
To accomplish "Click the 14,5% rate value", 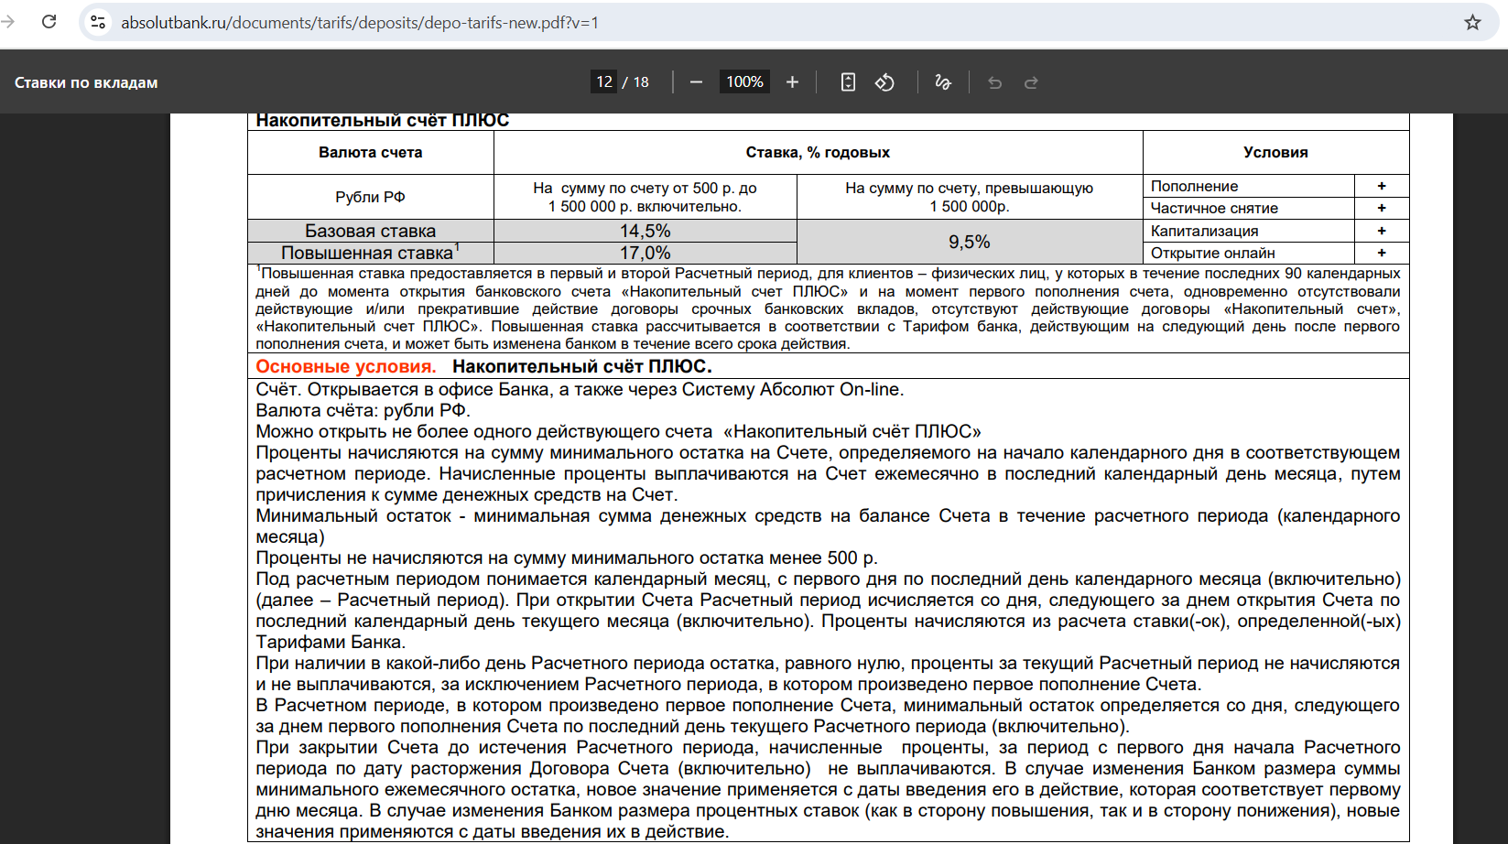I will 646,231.
